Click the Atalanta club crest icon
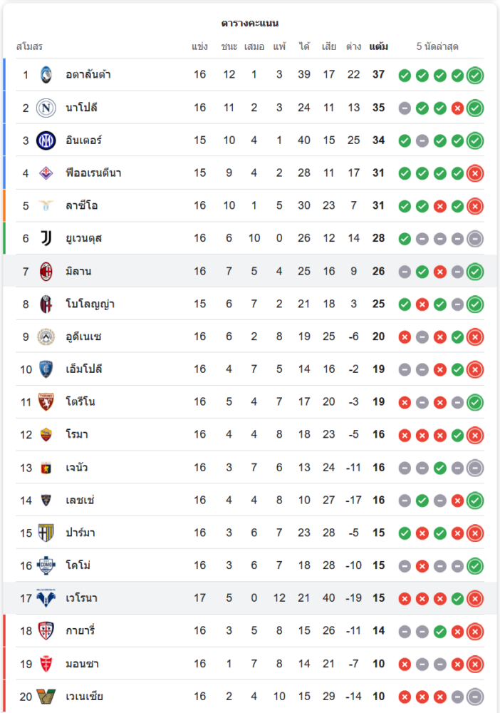The height and width of the screenshot is (713, 500). pyautogui.click(x=46, y=75)
